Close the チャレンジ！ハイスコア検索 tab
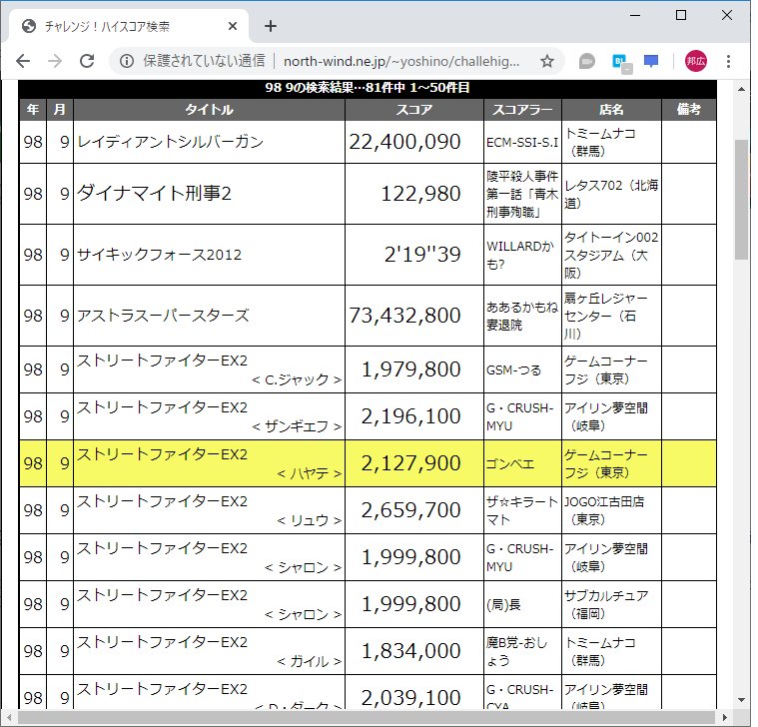The width and height of the screenshot is (758, 727). pos(233,26)
